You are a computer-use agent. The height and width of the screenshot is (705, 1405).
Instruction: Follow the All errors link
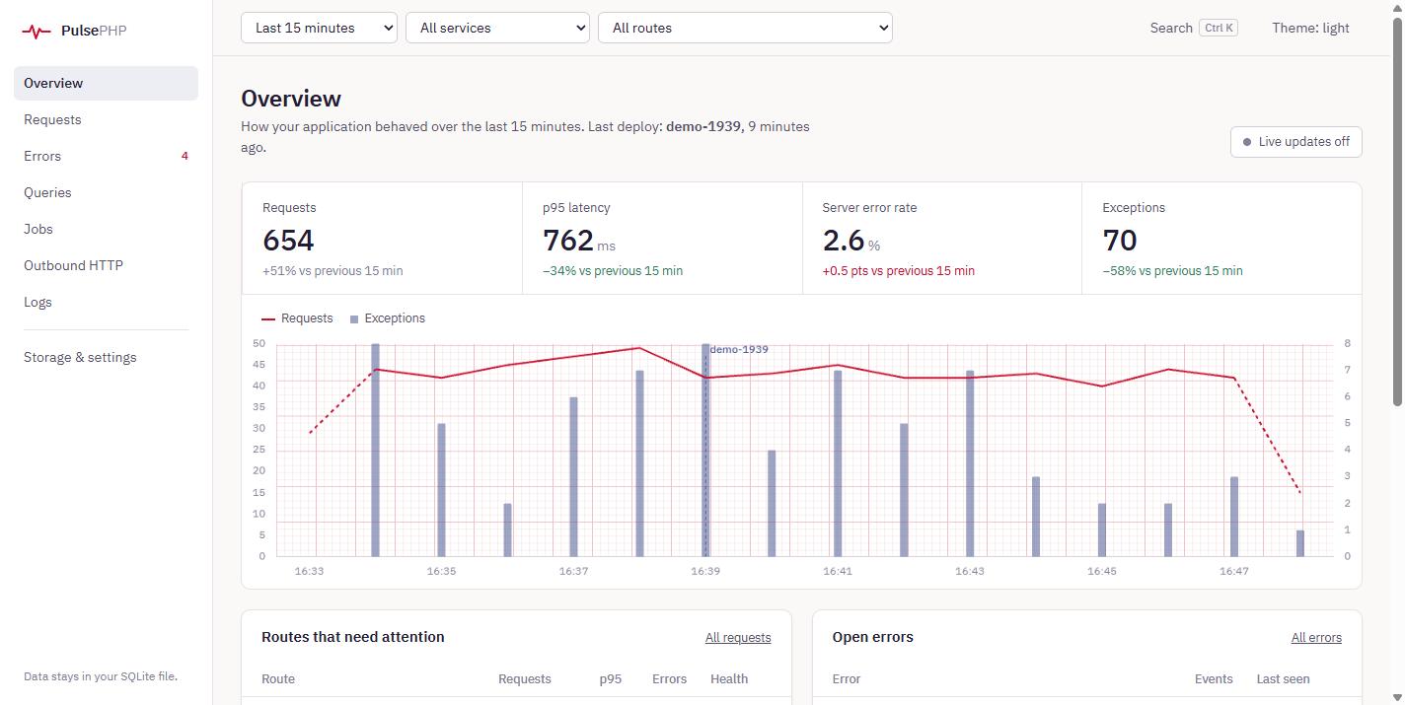(x=1316, y=638)
